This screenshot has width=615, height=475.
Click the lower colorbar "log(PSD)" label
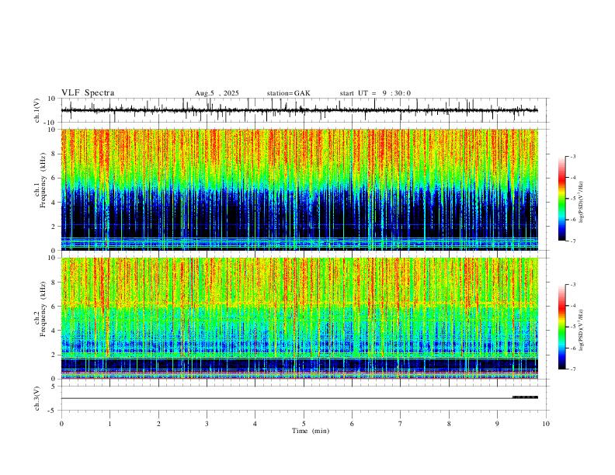click(582, 331)
